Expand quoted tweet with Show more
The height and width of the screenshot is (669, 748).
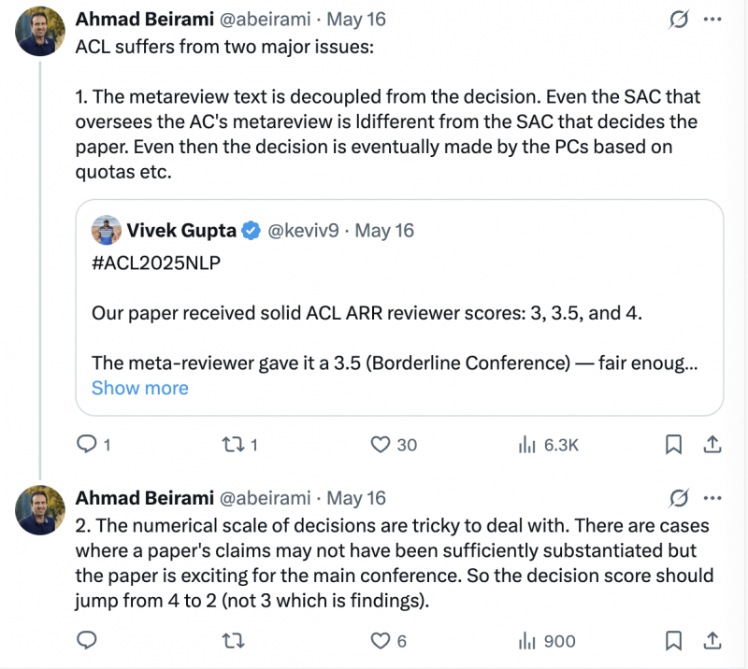click(x=139, y=388)
